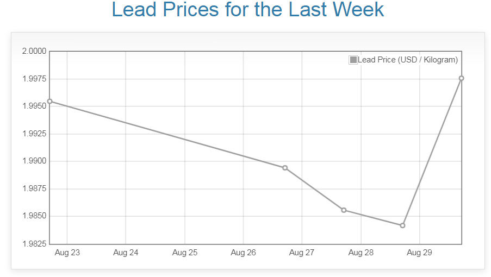491x277 pixels.
Task: Click the first data point near 1.9950
Action: pos(49,101)
